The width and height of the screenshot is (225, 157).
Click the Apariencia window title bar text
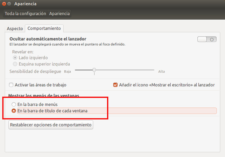point(25,4)
